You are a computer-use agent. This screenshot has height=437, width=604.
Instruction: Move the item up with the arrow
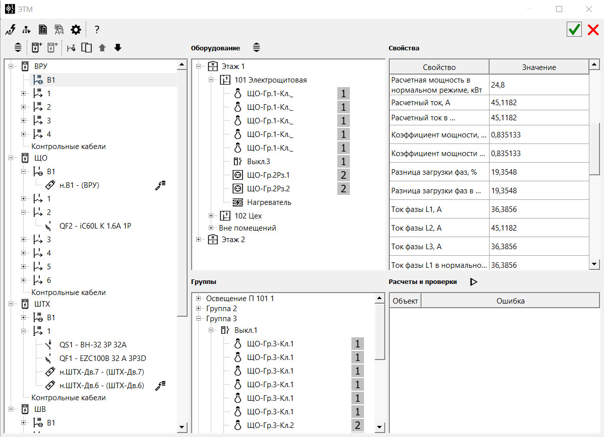pyautogui.click(x=102, y=48)
